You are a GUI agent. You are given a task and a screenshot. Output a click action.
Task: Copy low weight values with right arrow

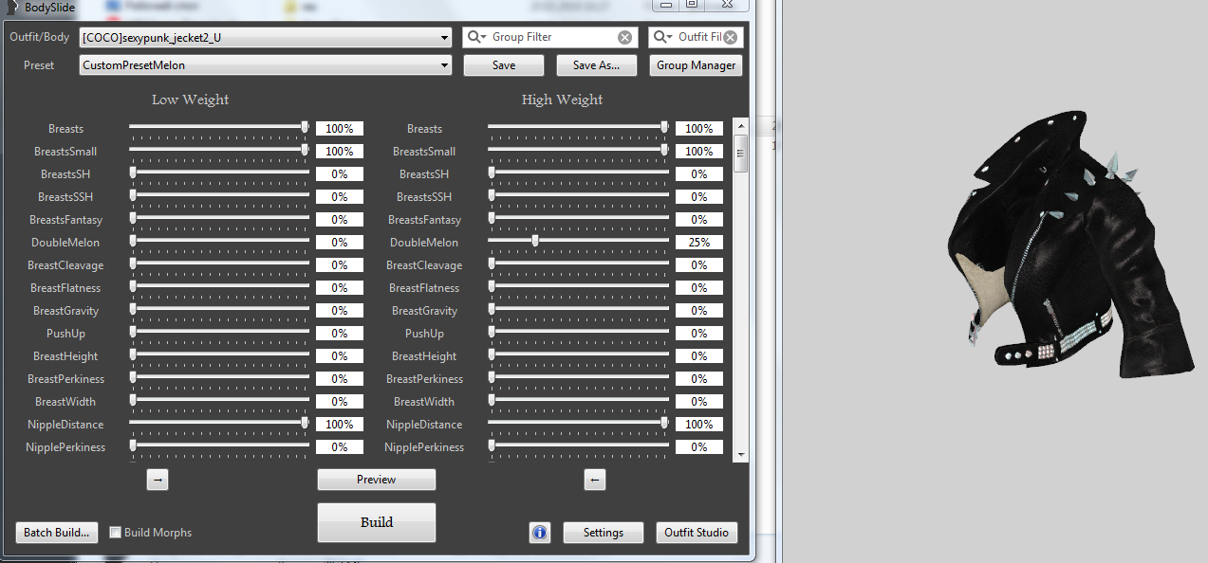(x=158, y=480)
